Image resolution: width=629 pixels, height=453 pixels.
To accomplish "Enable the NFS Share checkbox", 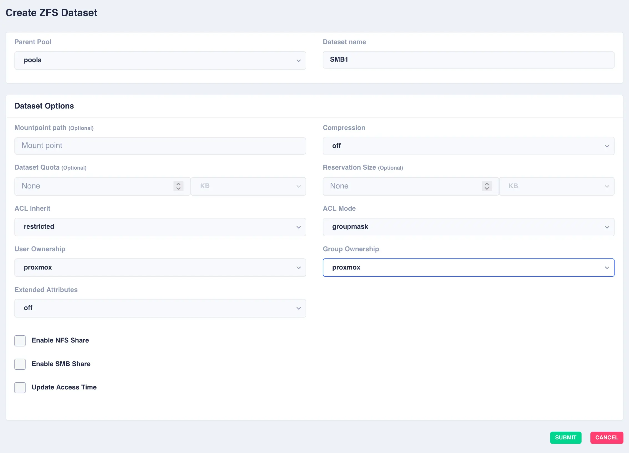I will tap(20, 341).
